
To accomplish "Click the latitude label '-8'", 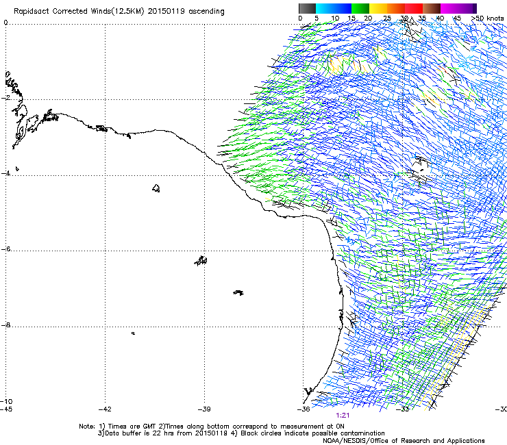I will coord(5,325).
